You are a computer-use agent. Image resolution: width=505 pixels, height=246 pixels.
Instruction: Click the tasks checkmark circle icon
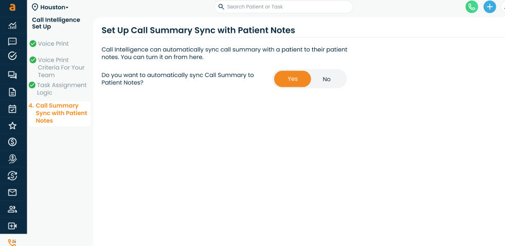click(12, 56)
